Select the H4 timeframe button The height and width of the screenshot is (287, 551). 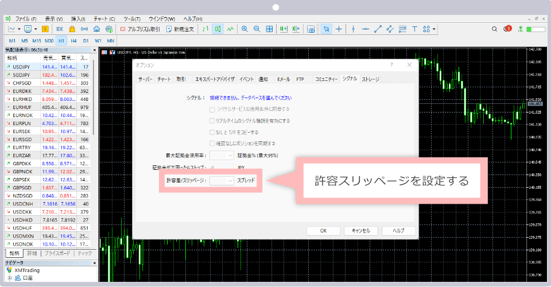click(74, 41)
